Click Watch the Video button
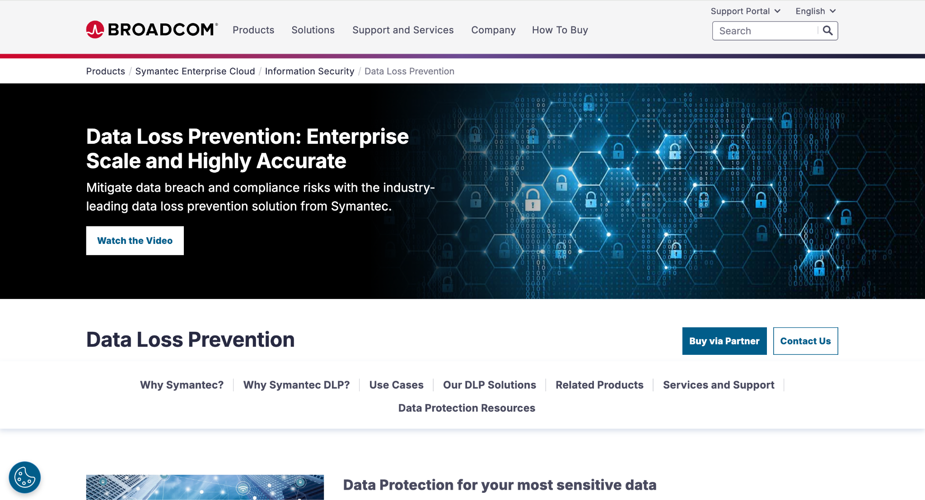The image size is (925, 500). tap(135, 241)
